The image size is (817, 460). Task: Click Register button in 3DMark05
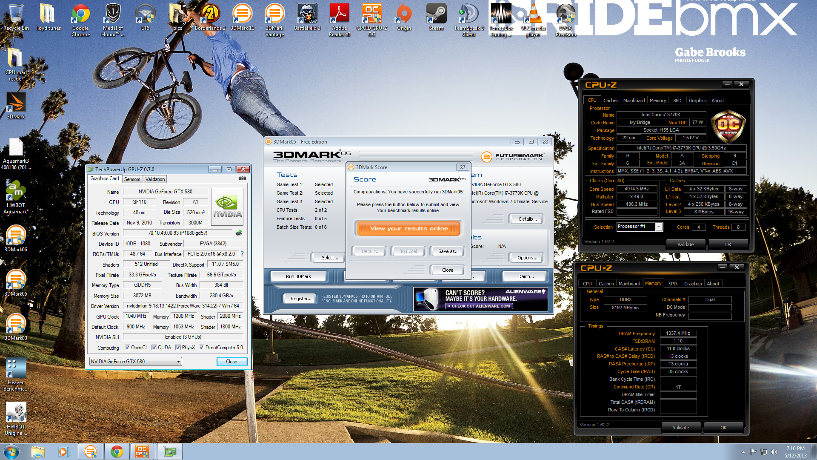(300, 299)
